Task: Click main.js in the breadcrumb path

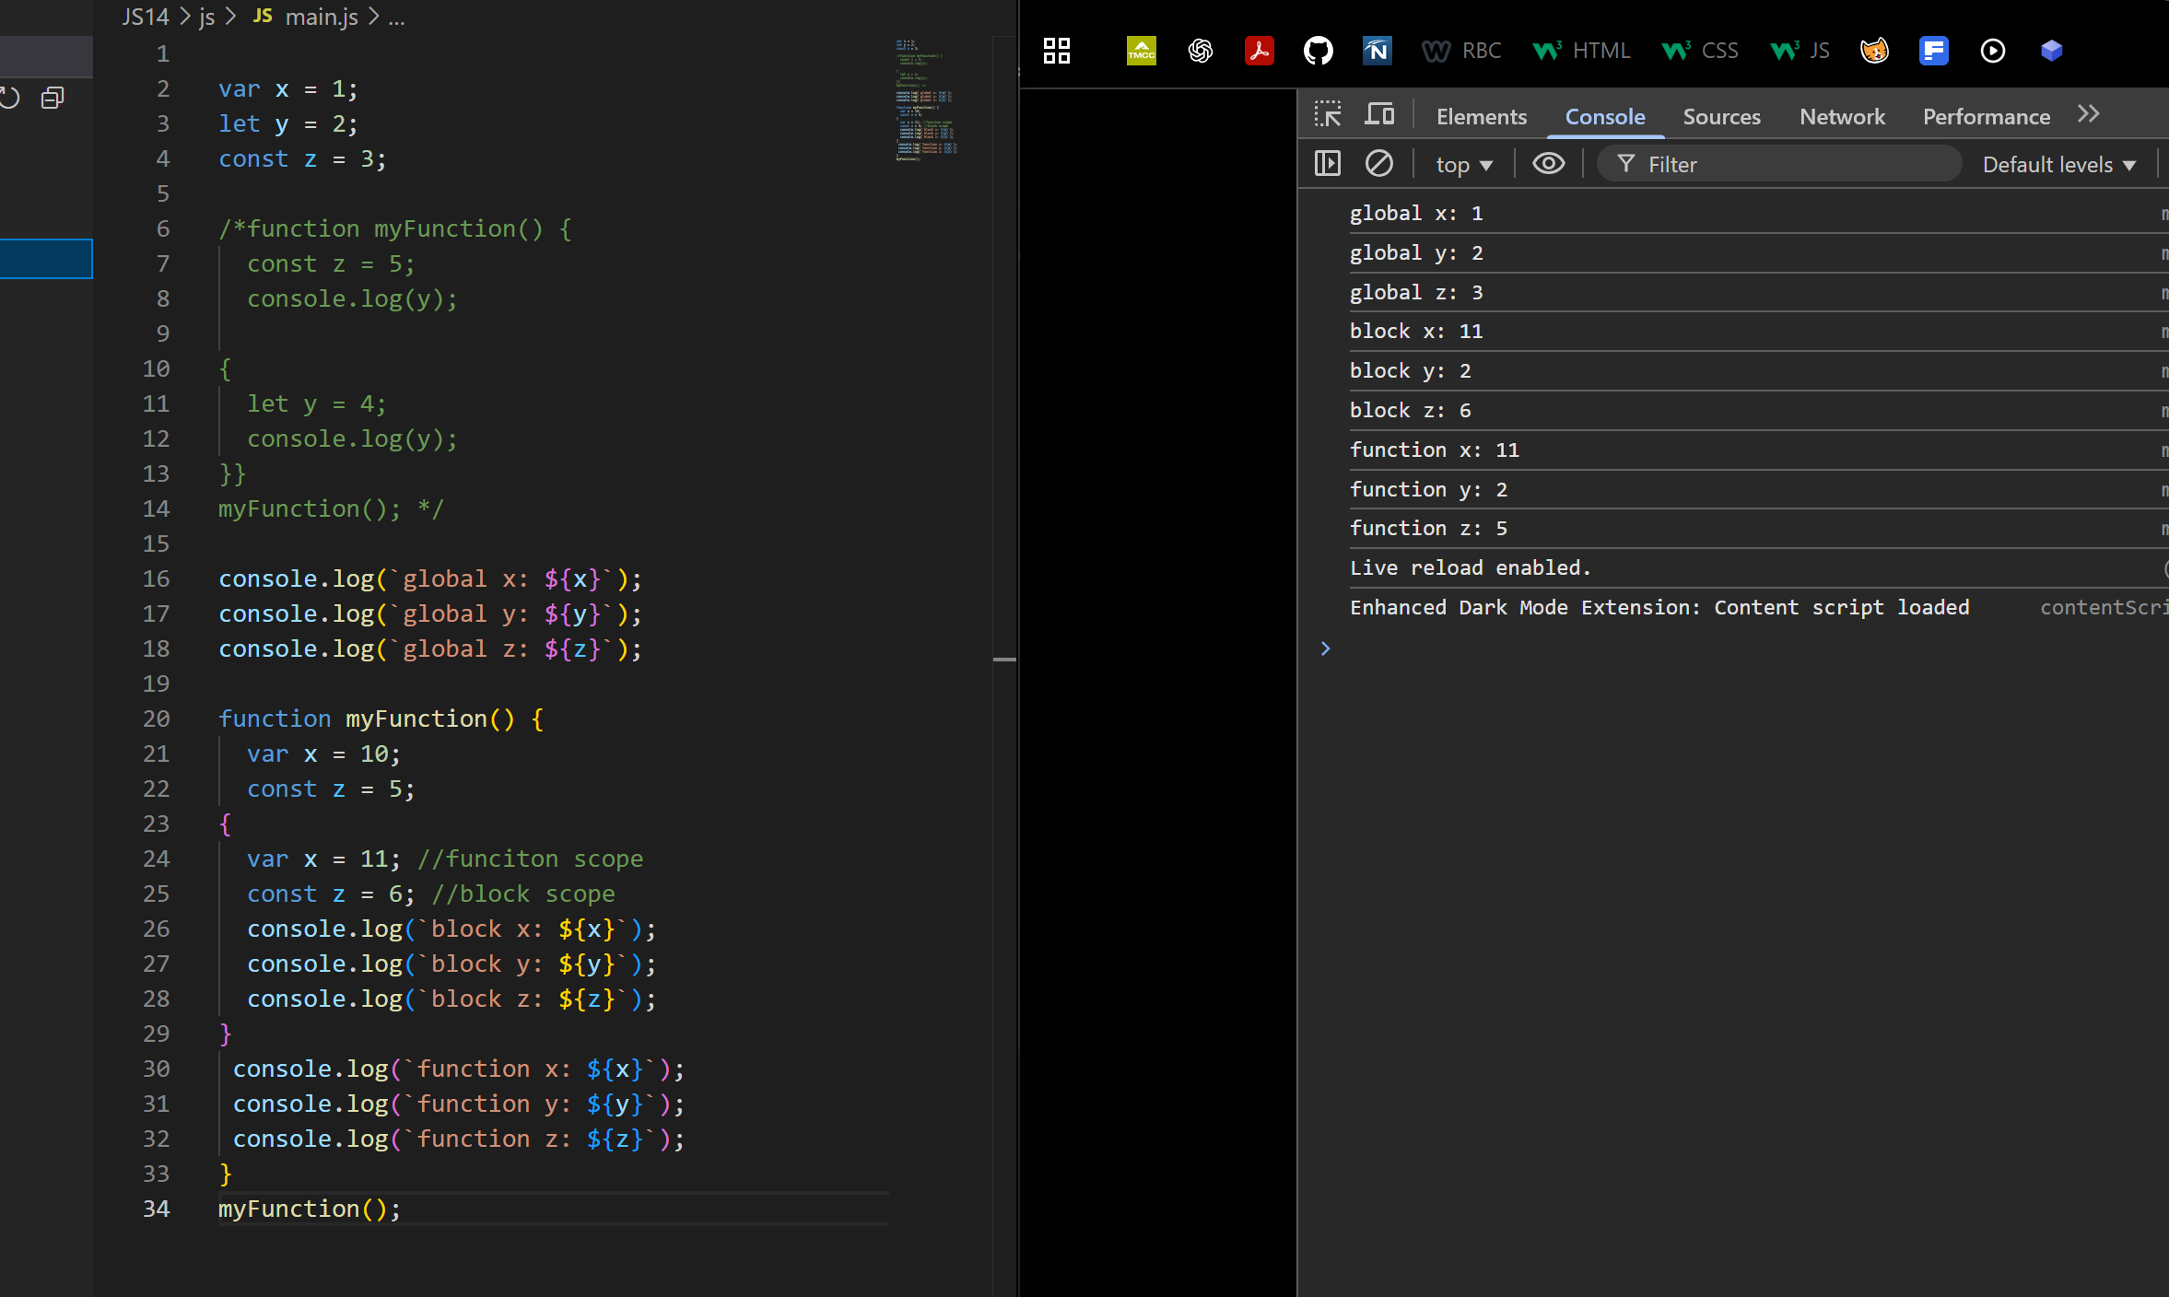Action: pyautogui.click(x=321, y=17)
